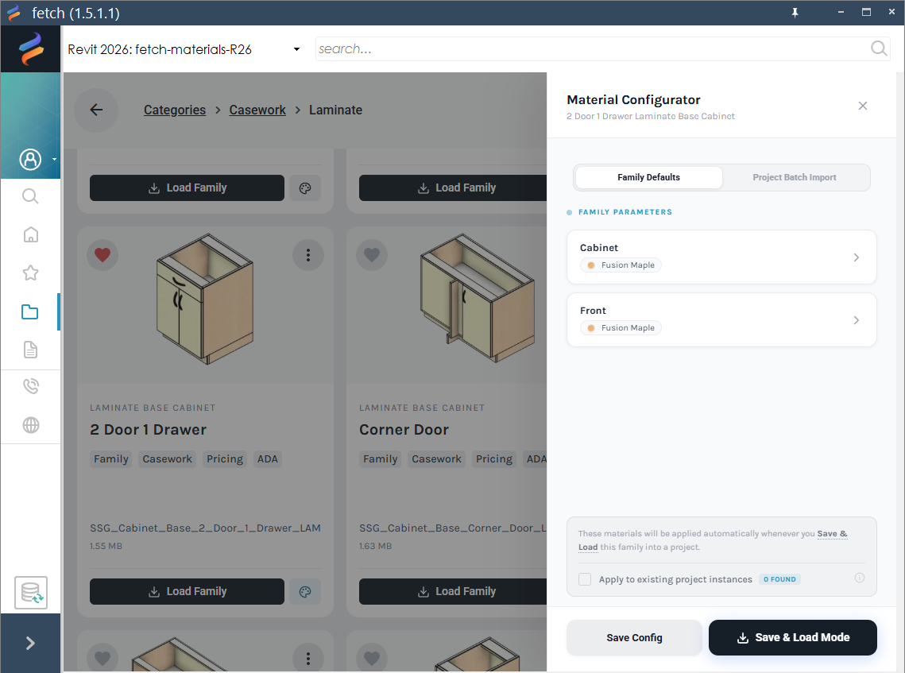Open more options on bottom-left cabinet card
Screen dimensions: 905x673
pyautogui.click(x=308, y=657)
